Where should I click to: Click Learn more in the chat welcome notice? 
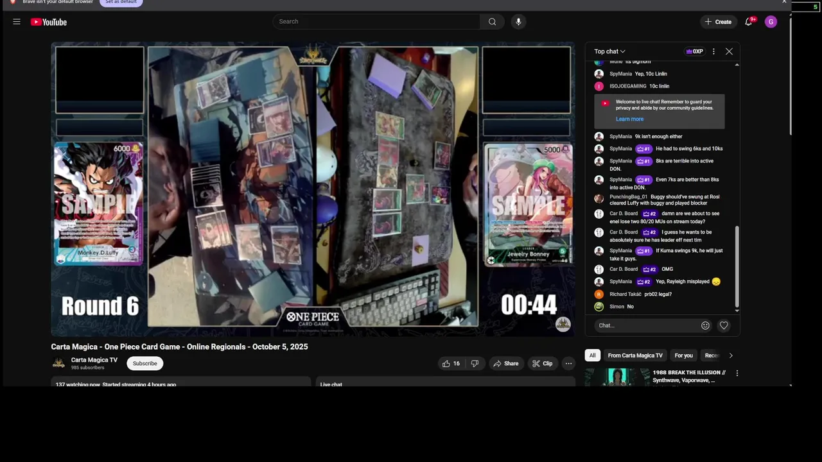tap(629, 119)
